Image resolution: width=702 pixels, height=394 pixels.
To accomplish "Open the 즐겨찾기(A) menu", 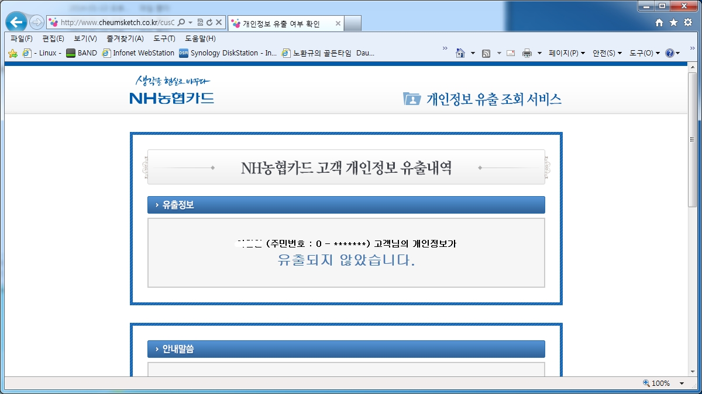I will [x=125, y=39].
